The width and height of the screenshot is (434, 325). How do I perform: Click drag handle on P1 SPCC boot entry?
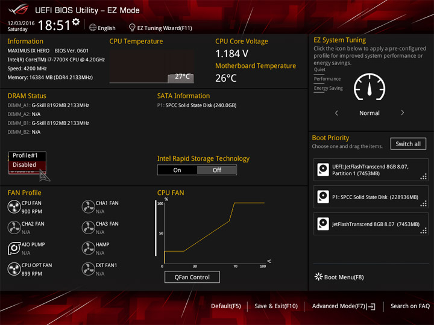point(424,203)
